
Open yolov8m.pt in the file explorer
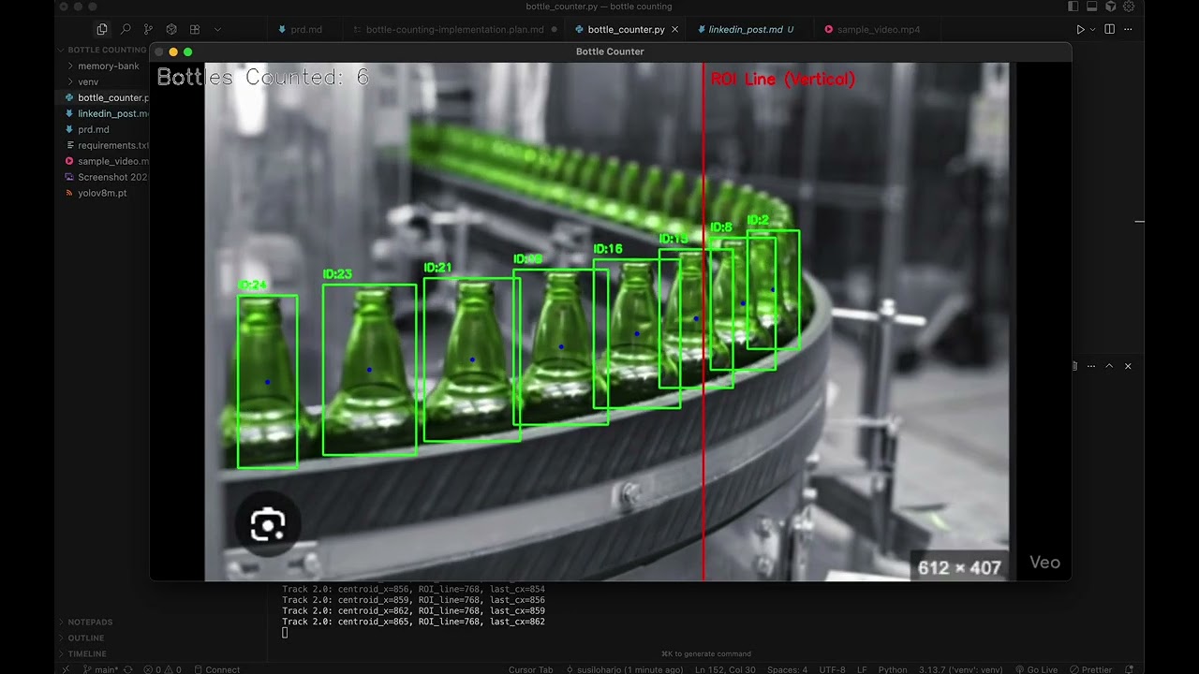tap(102, 193)
